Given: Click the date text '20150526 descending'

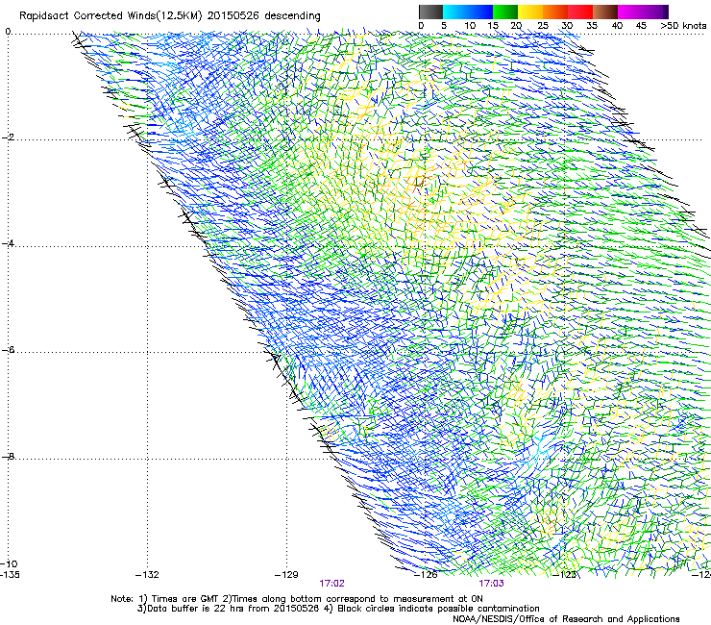Looking at the screenshot, I should pyautogui.click(x=263, y=15).
